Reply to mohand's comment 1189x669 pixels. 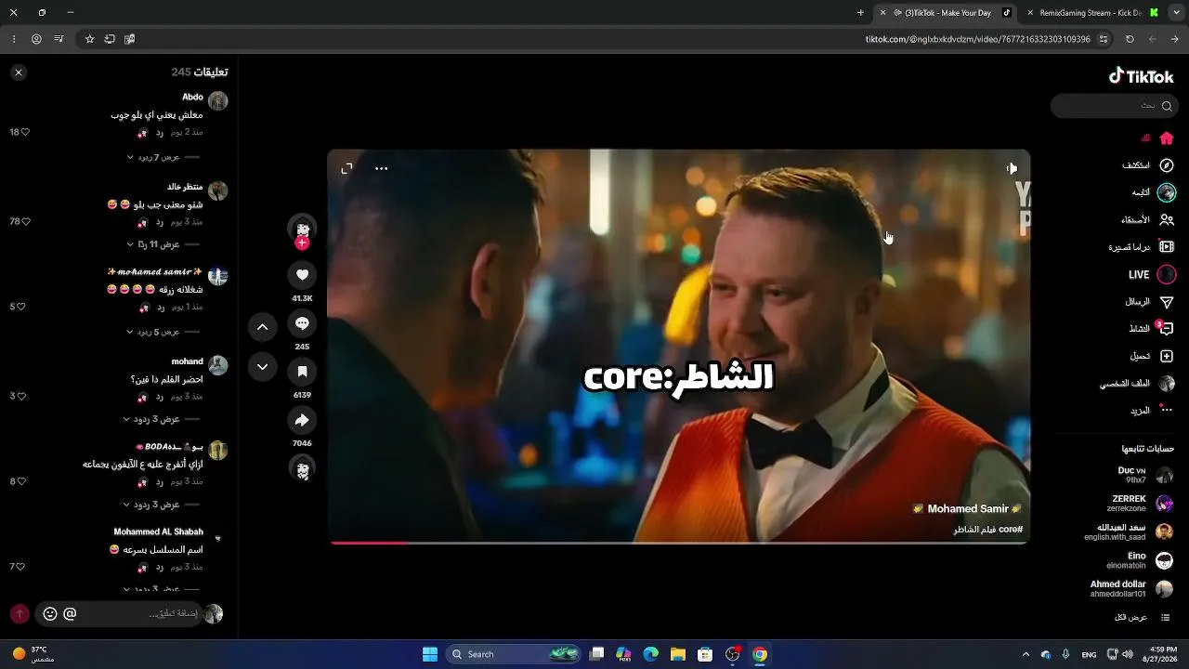tap(160, 397)
